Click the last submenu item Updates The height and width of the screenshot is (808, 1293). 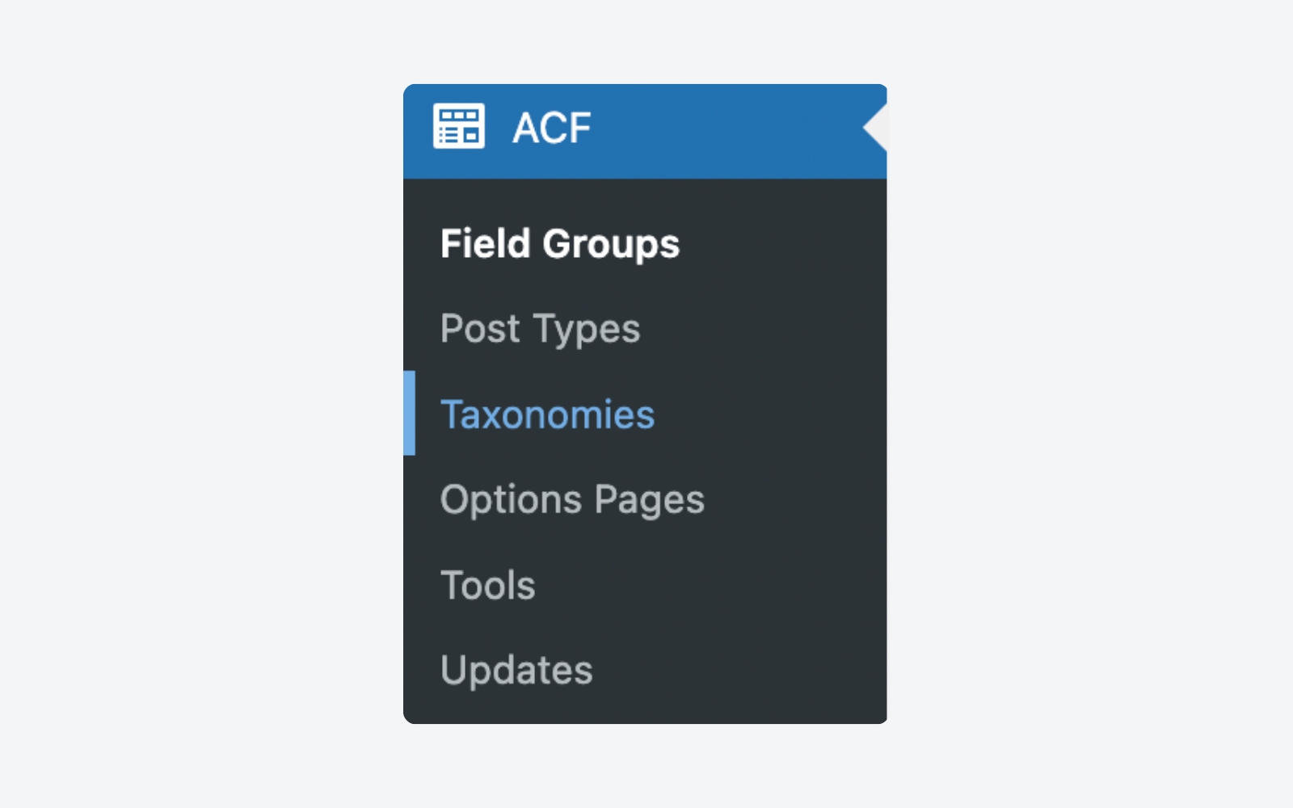[516, 670]
